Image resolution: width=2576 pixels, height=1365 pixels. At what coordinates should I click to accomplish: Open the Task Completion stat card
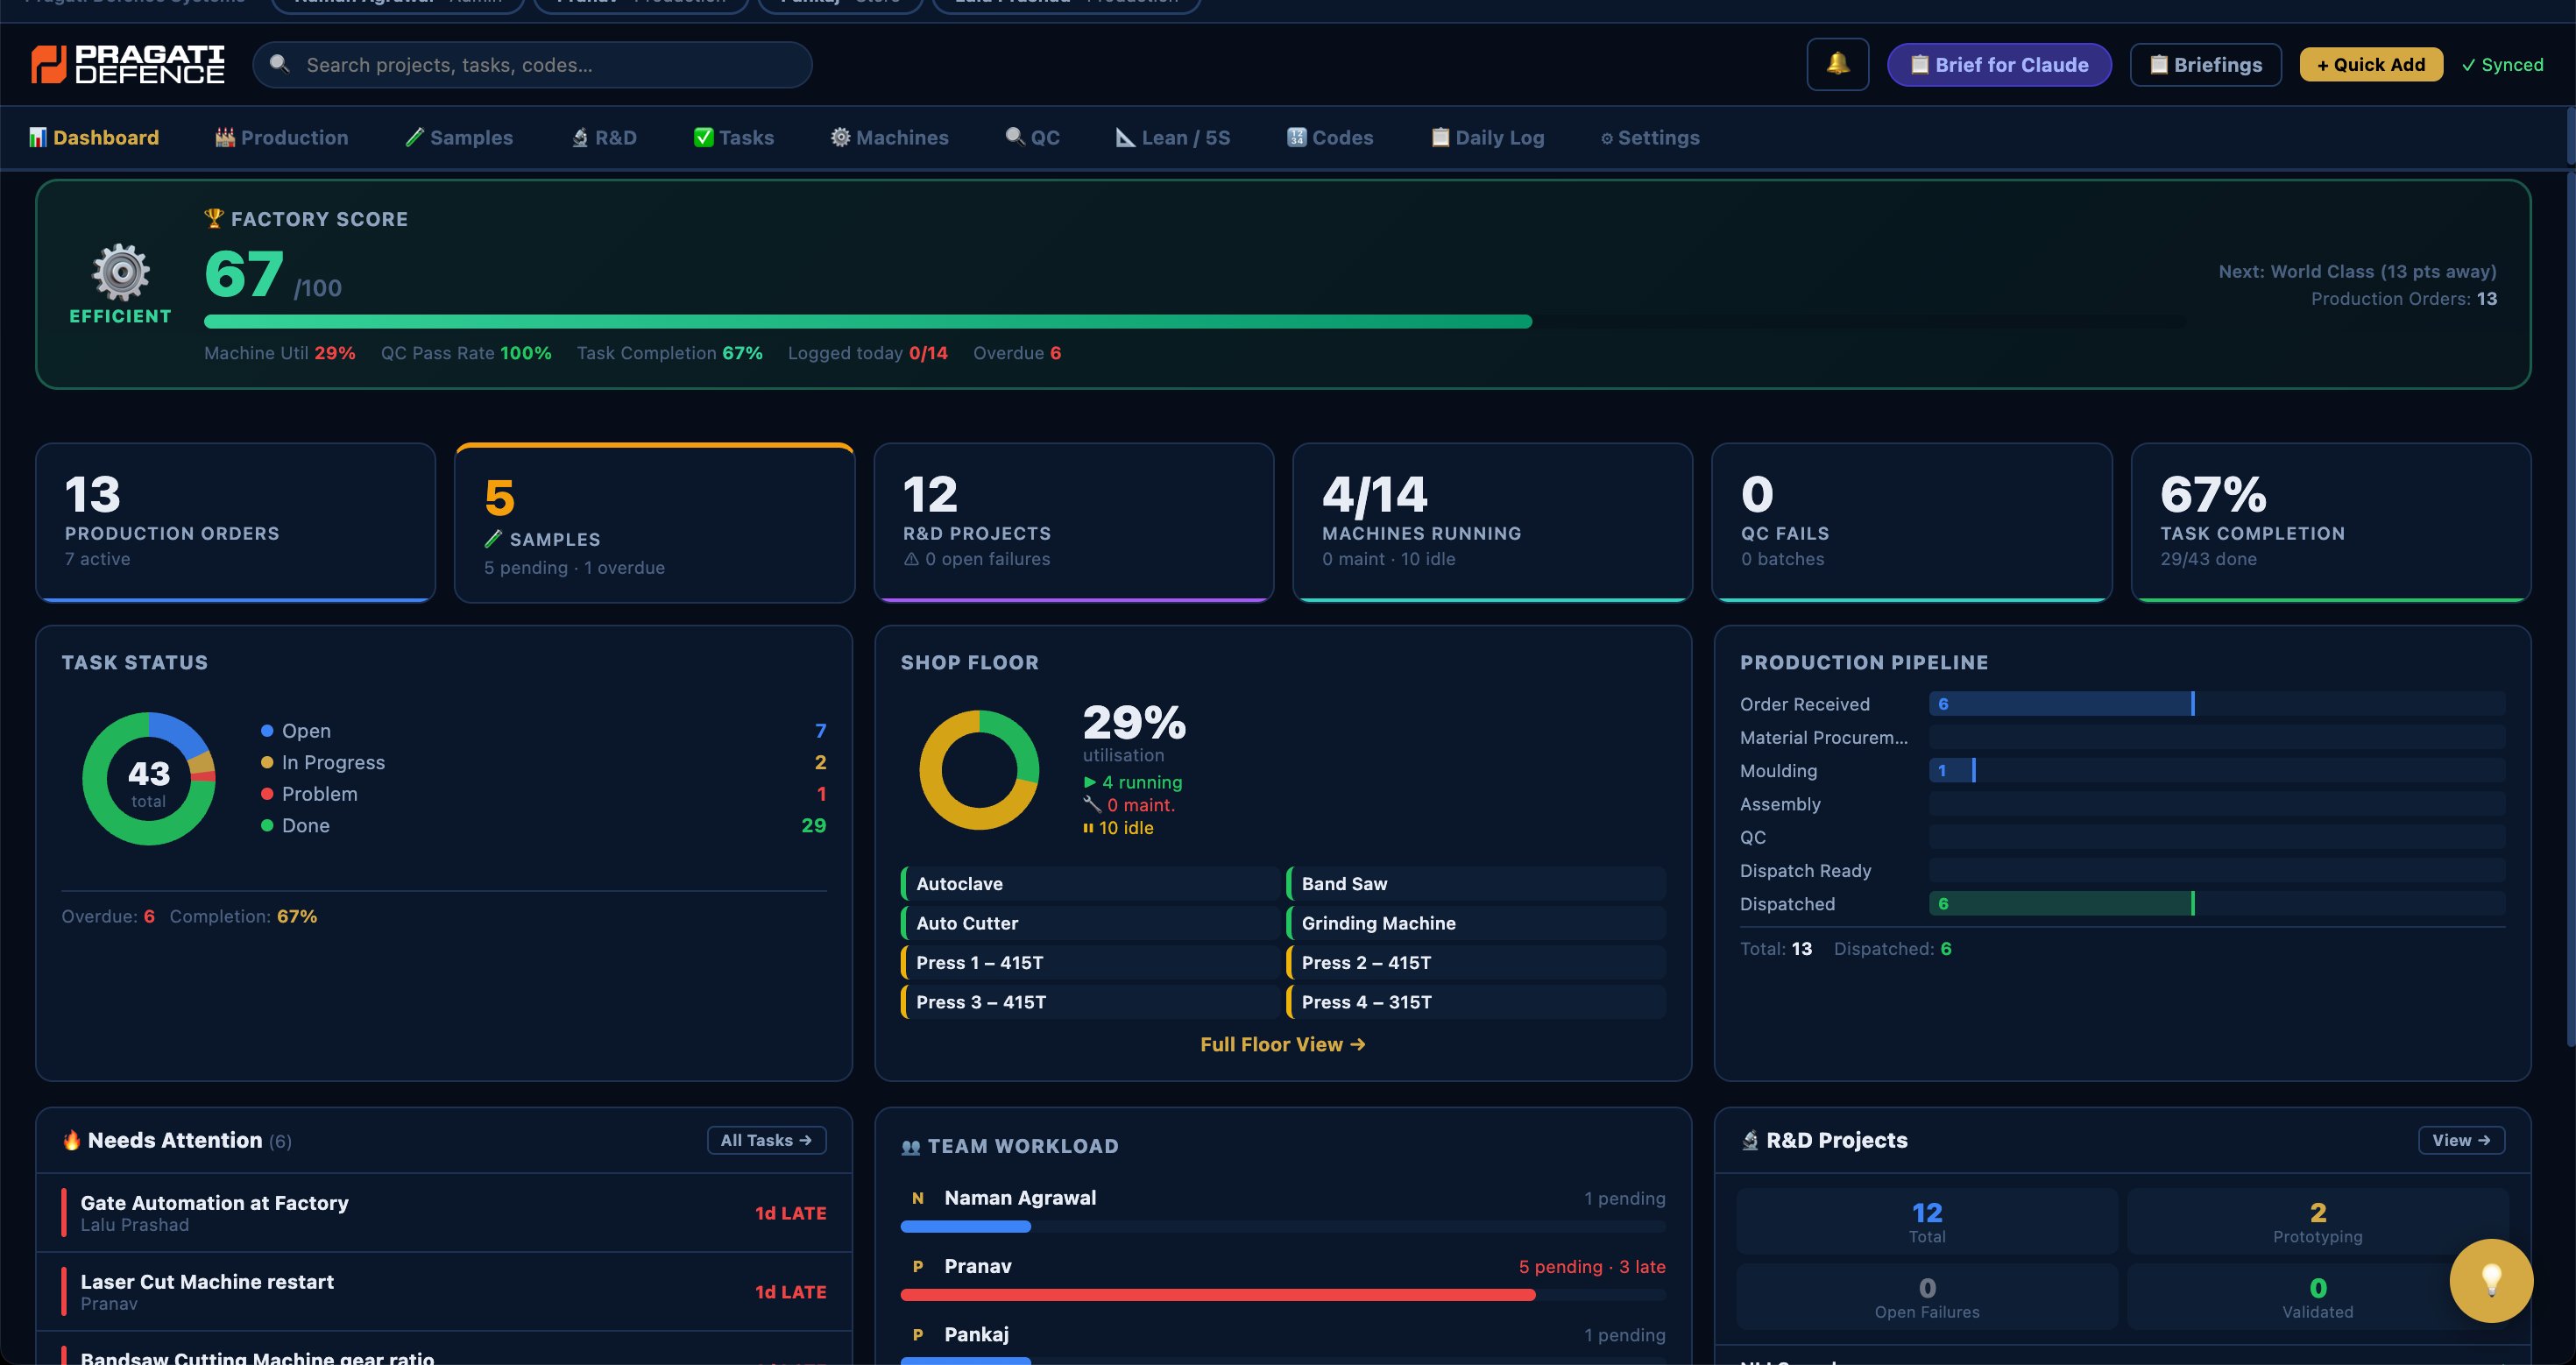pos(2330,522)
